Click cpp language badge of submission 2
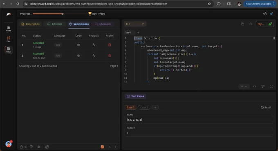This screenshot has height=151, width=278. click(58, 56)
